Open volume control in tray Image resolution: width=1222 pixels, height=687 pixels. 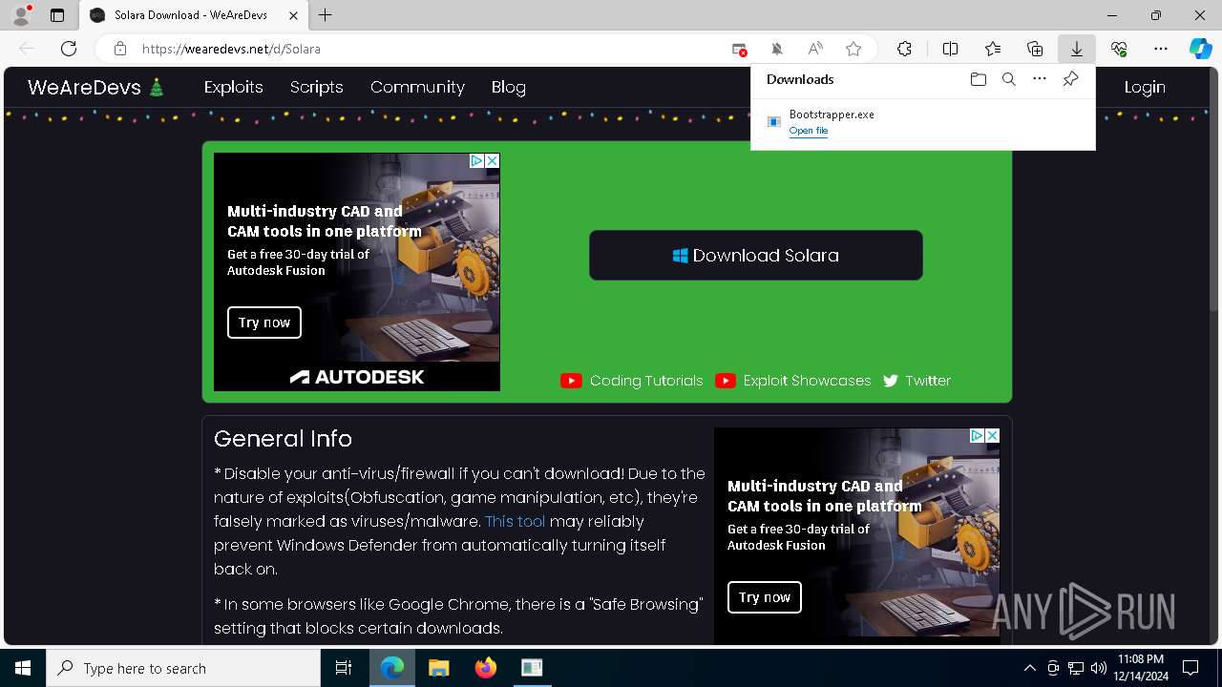click(x=1099, y=668)
